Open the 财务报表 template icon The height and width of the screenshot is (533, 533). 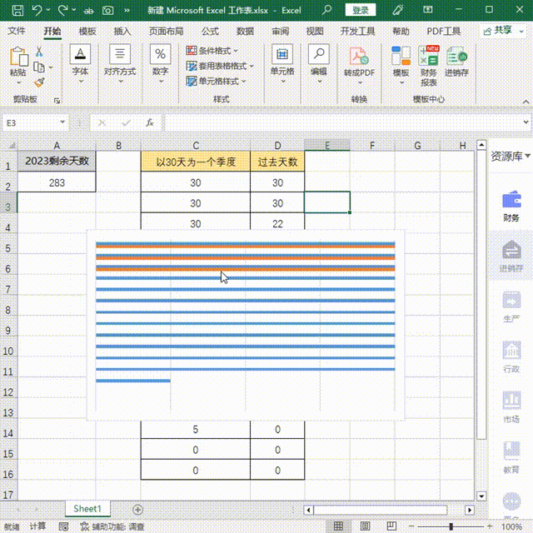point(429,66)
